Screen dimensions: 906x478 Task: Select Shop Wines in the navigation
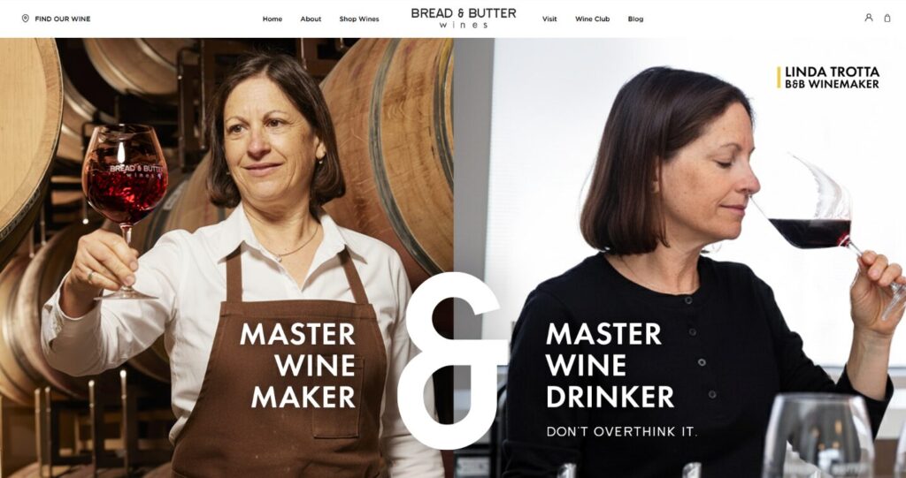pos(359,19)
